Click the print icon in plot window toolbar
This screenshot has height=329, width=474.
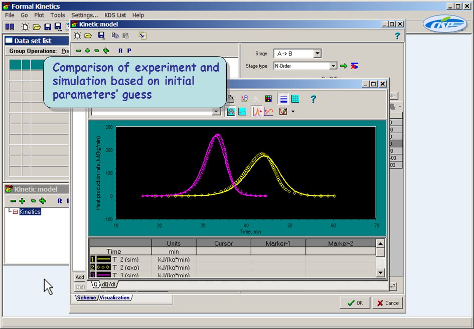click(x=231, y=99)
